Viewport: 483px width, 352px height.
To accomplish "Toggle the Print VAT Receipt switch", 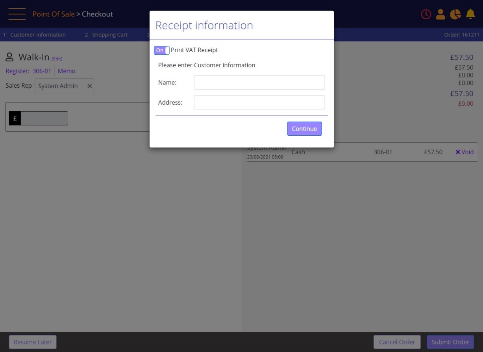I will click(x=162, y=50).
